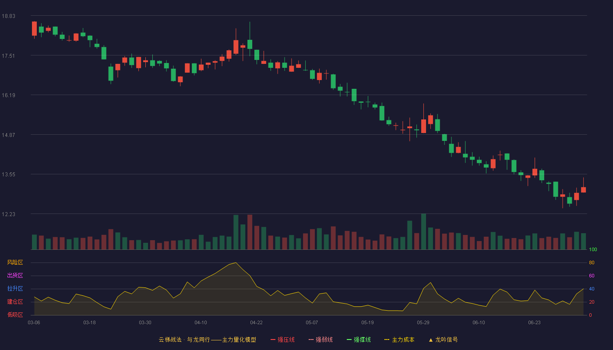The height and width of the screenshot is (350, 613).
Task: Select the 03-30 date label
Action: pyautogui.click(x=145, y=322)
